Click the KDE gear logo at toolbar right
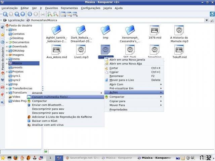The height and width of the screenshot is (161, 215). coord(212,14)
